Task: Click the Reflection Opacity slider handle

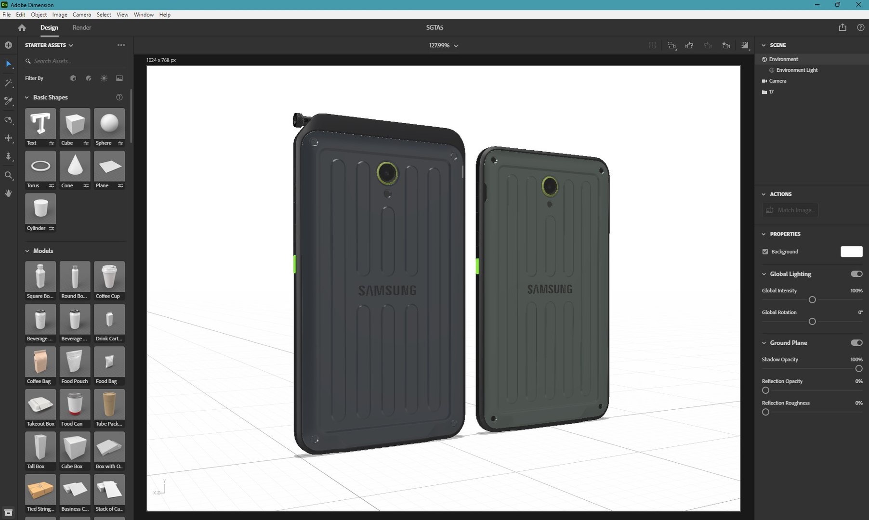Action: 765,390
